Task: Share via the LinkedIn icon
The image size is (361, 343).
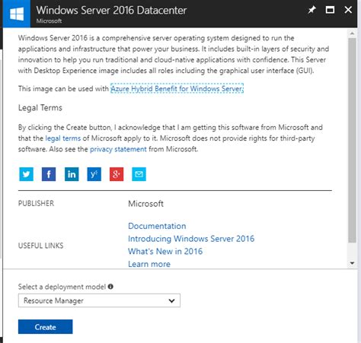Action: point(72,174)
